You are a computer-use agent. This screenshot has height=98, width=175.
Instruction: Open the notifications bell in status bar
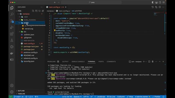(163, 97)
